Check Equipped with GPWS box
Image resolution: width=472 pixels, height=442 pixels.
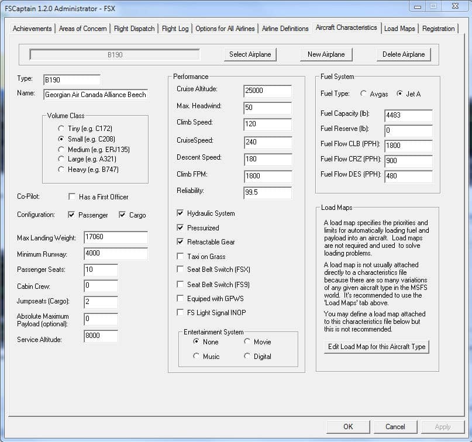(180, 299)
